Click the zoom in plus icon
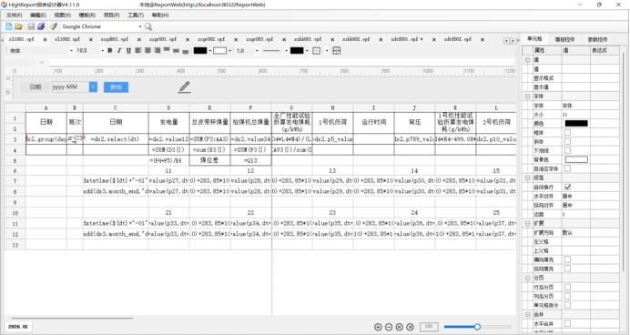Screen dimensions: 630x335 (378, 327)
